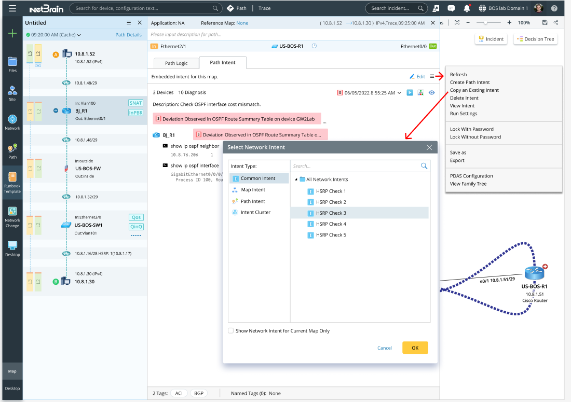This screenshot has width=571, height=402.
Task: Open BOS lab Domain 1 selector
Action: (x=504, y=8)
